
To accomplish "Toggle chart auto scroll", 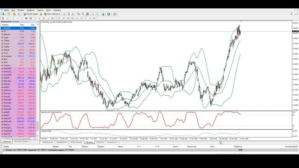I will [x=93, y=14].
